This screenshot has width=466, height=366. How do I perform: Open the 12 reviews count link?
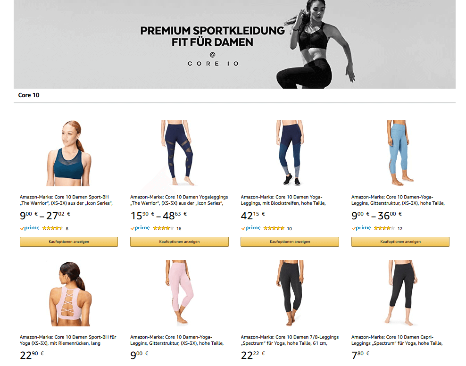coord(400,228)
